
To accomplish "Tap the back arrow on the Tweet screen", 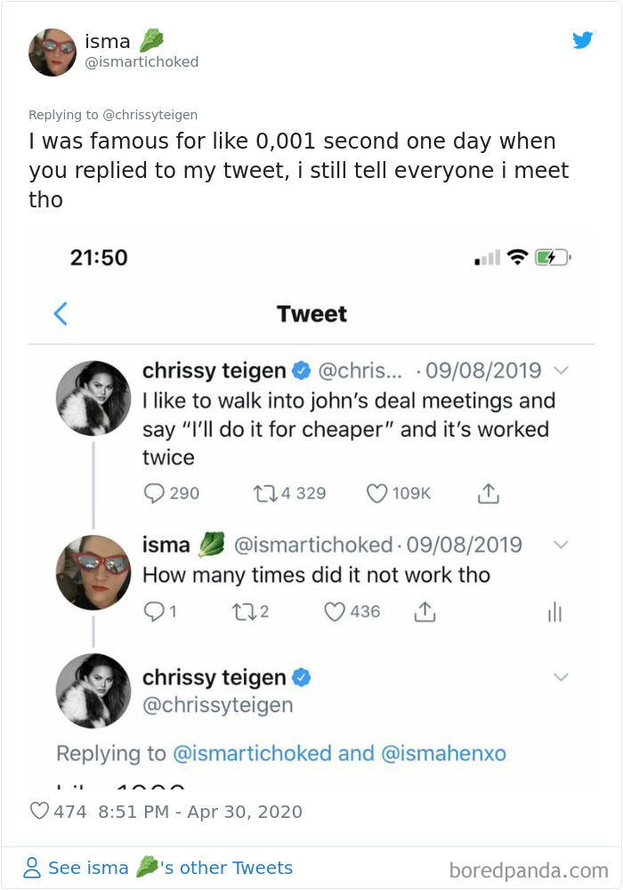I will pos(60,313).
